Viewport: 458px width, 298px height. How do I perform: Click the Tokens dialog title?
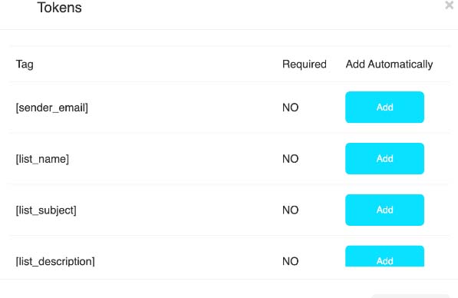[x=59, y=8]
